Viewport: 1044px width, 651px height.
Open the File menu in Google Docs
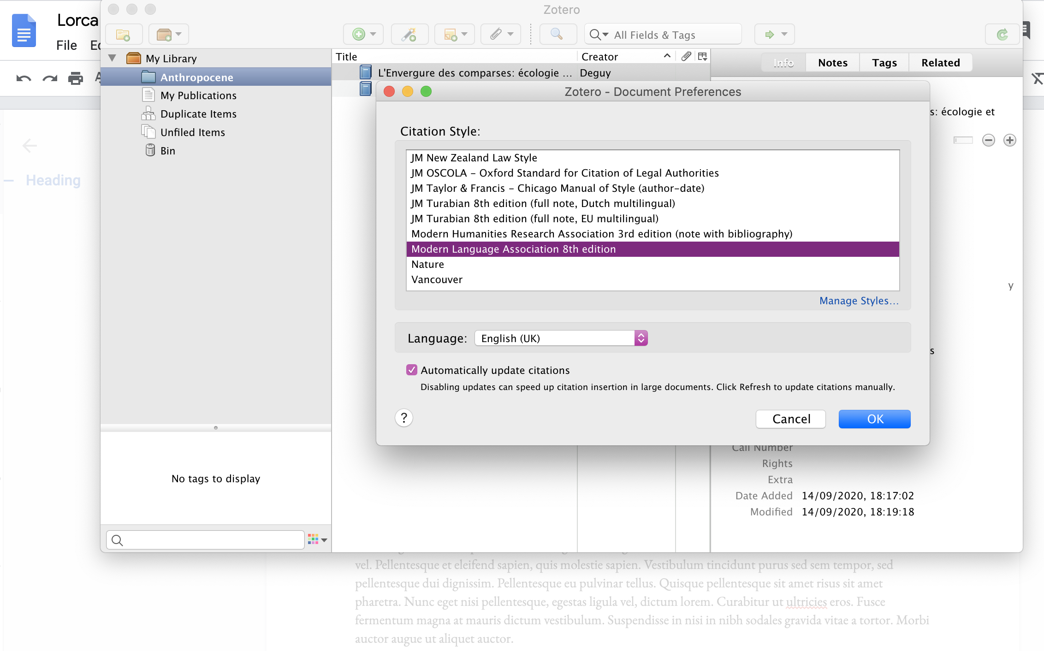click(x=66, y=45)
